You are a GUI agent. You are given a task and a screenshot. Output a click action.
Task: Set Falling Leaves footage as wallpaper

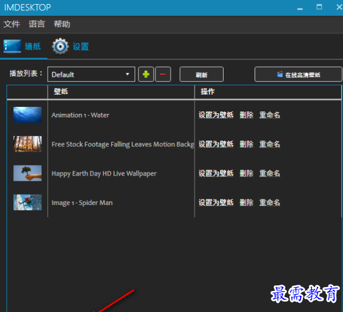[x=216, y=144]
